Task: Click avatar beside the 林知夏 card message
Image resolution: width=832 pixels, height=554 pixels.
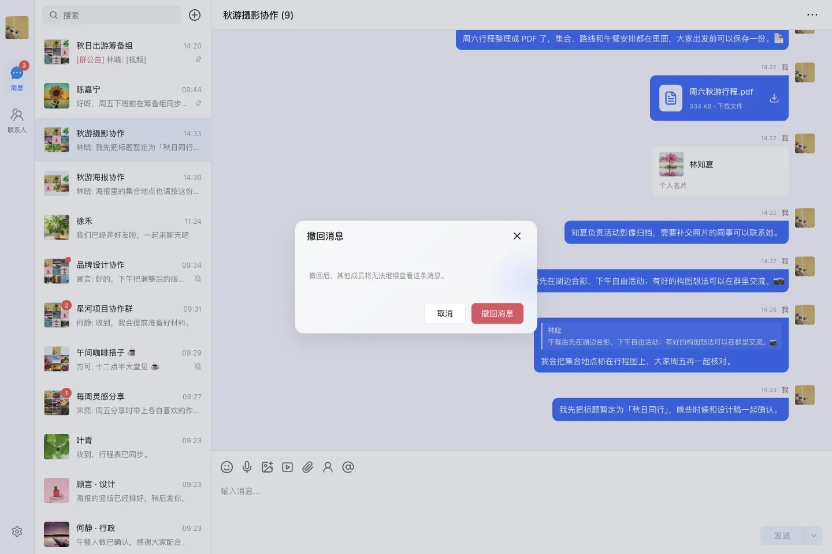Action: 805,144
